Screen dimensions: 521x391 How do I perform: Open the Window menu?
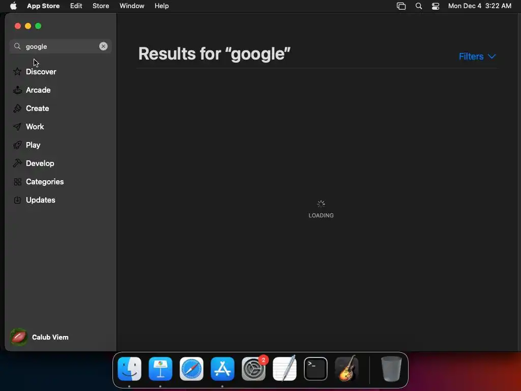[132, 6]
